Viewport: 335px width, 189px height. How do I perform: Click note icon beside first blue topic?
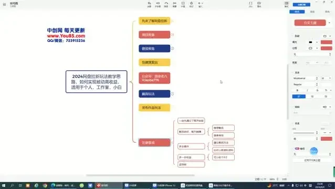tap(172, 48)
